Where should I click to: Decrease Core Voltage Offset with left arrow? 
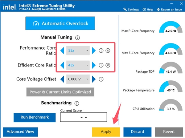pyautogui.click(x=62, y=79)
